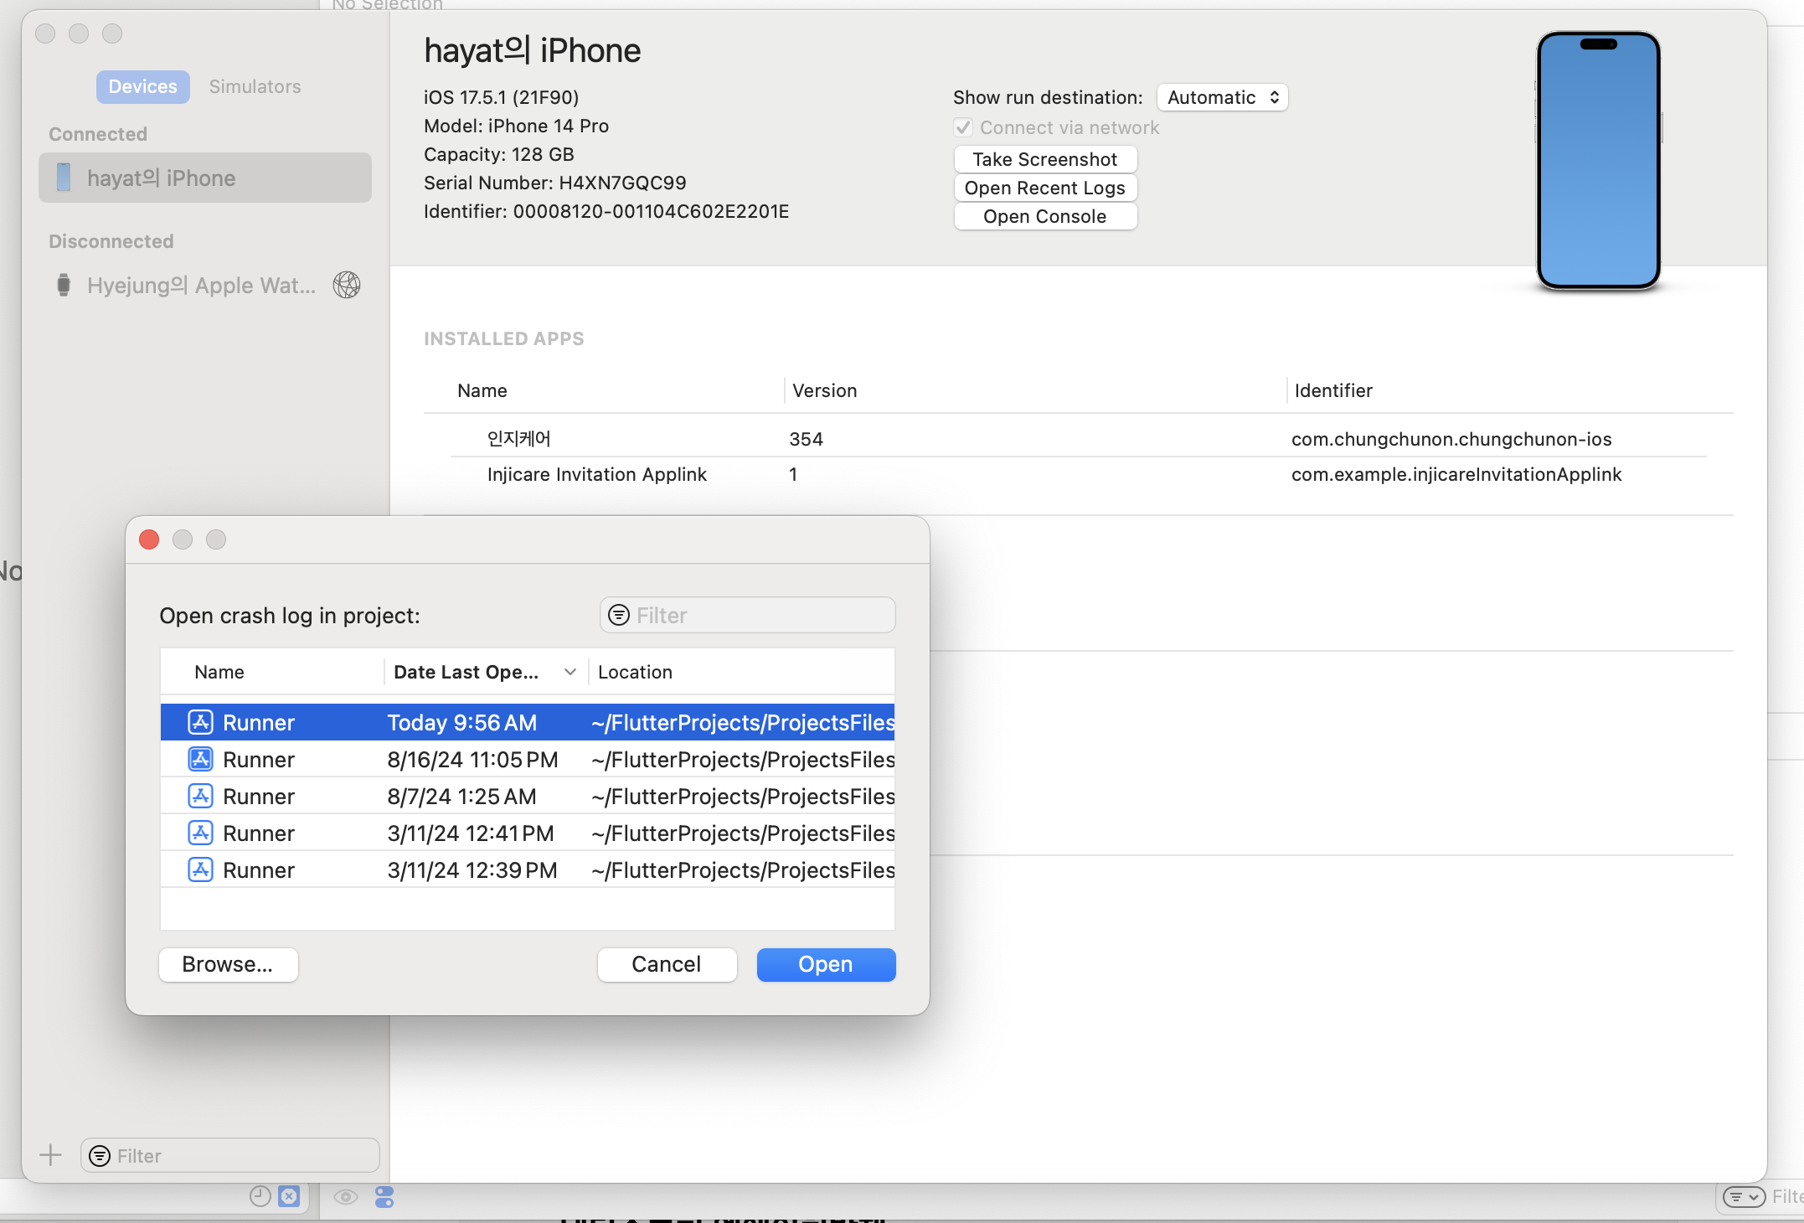Click com.chungchunon.chungchunon-ios identifier
1804x1223 pixels.
[1451, 439]
